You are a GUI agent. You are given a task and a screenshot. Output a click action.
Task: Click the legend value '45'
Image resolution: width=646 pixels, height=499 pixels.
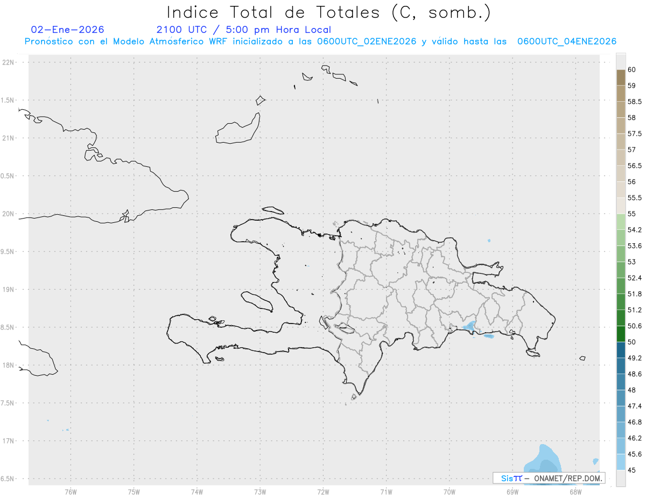[631, 470]
